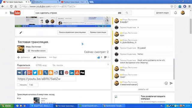Pin the video via Pinterest icon
Screen dimensions: 192x108
point(67,73)
